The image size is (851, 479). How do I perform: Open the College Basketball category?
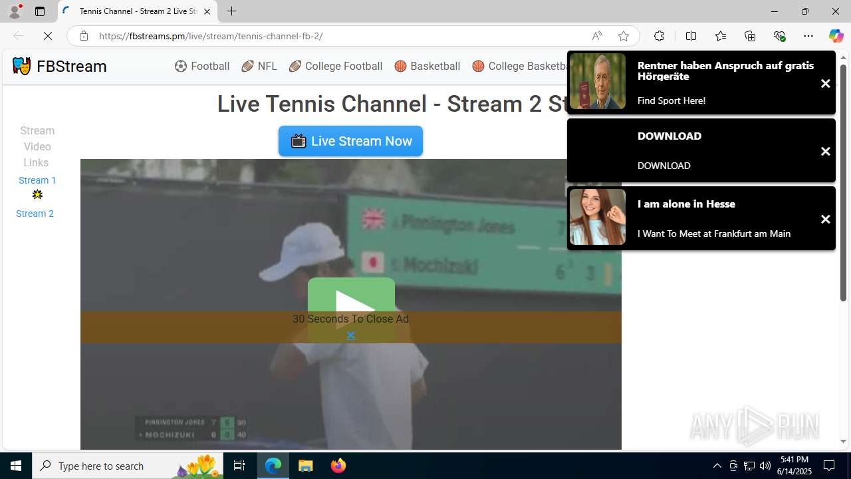point(519,66)
